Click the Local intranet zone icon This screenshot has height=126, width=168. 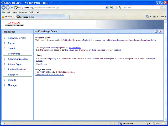coord(121,123)
